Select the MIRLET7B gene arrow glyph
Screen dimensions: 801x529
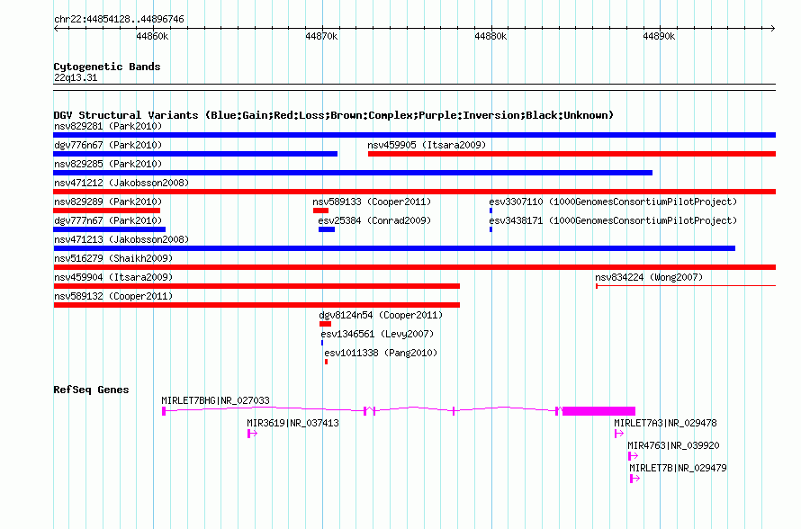tap(635, 479)
